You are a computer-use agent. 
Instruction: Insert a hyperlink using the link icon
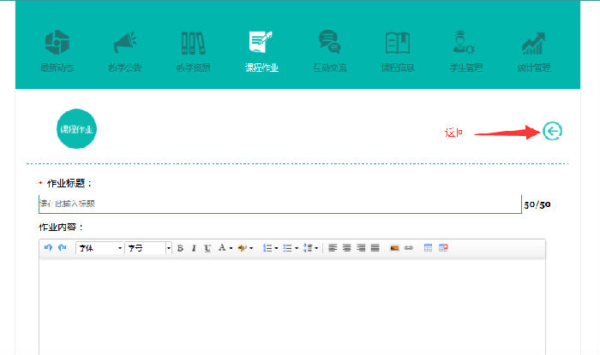click(409, 248)
